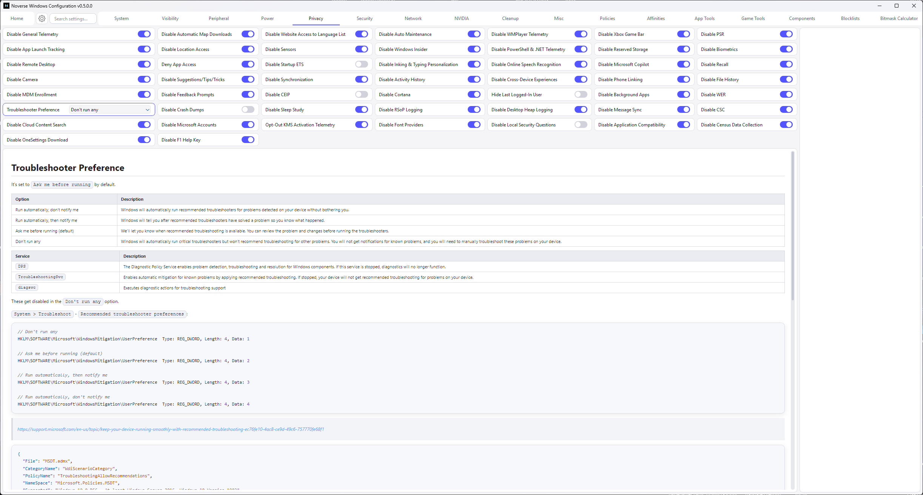Screen dimensions: 923x495
Task: Click the Noverse app logo icon
Action: pyautogui.click(x=6, y=6)
